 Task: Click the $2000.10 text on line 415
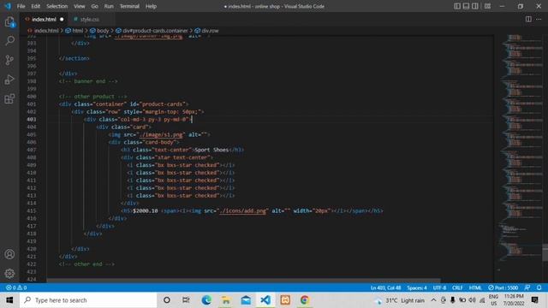pyautogui.click(x=146, y=211)
